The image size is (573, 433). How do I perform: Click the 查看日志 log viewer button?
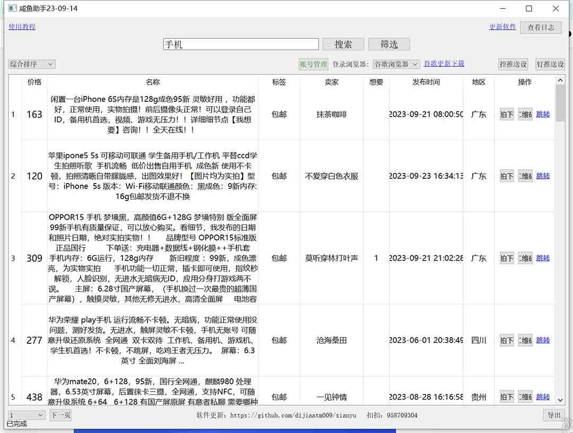(541, 27)
